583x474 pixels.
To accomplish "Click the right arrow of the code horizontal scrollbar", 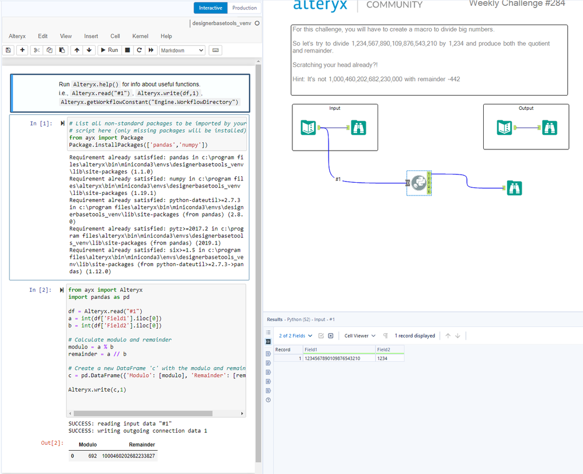I will point(242,413).
